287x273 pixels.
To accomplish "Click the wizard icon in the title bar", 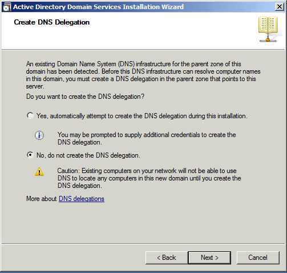I will [x=7, y=7].
